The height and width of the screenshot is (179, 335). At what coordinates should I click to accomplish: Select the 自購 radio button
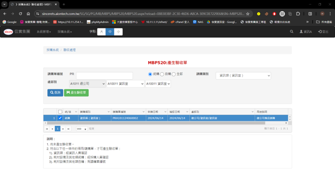pyautogui.click(x=162, y=74)
